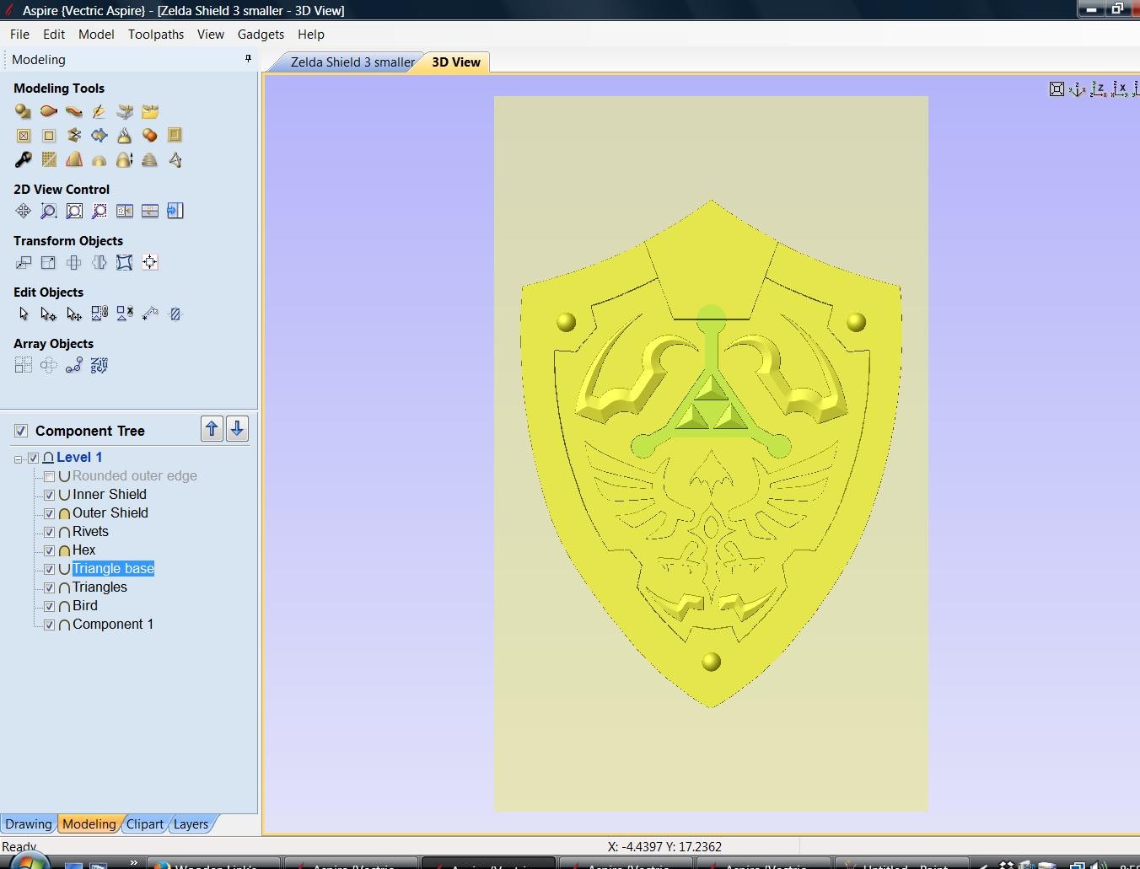This screenshot has height=869, width=1140.
Task: Click the Slice Model layered icon
Action: [x=149, y=159]
